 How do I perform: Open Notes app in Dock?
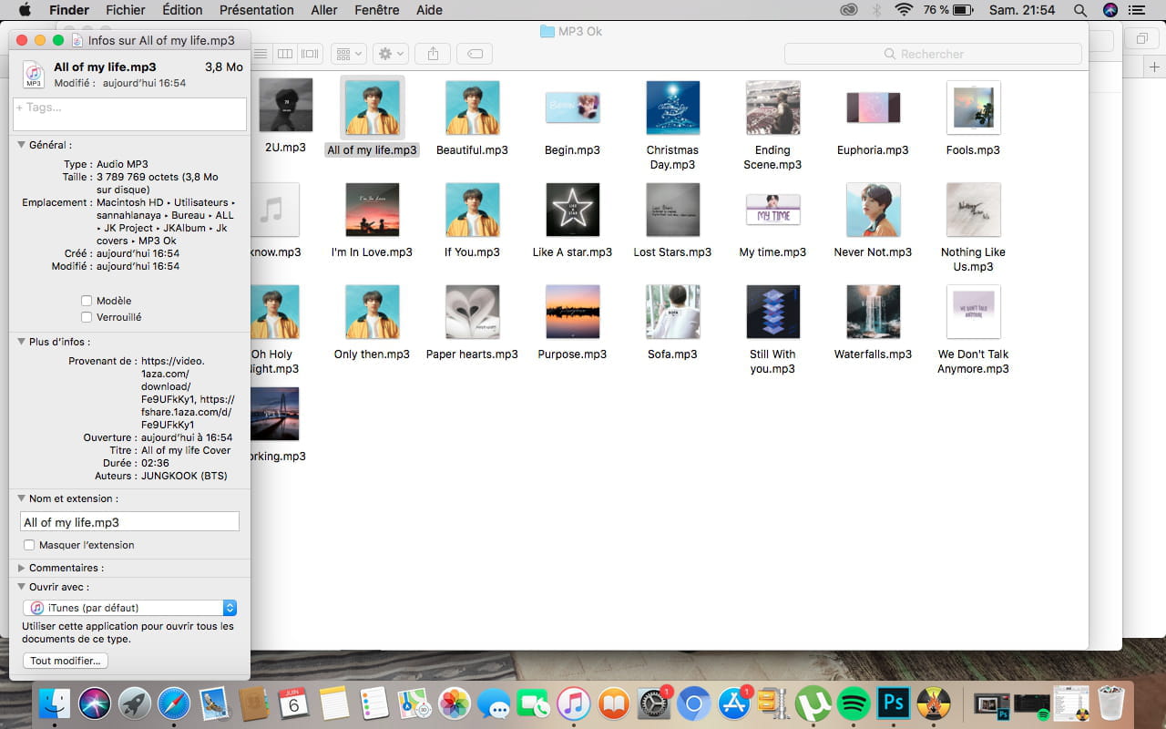(334, 703)
